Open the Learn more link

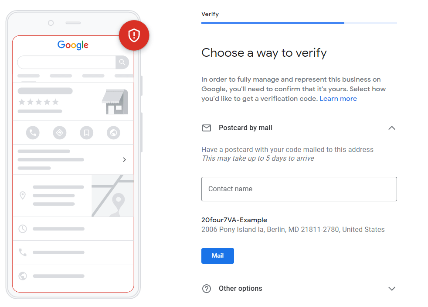(338, 98)
